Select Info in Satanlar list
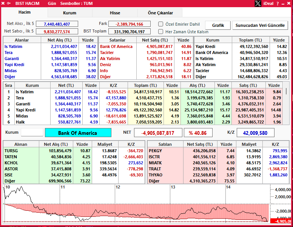 (104, 71)
